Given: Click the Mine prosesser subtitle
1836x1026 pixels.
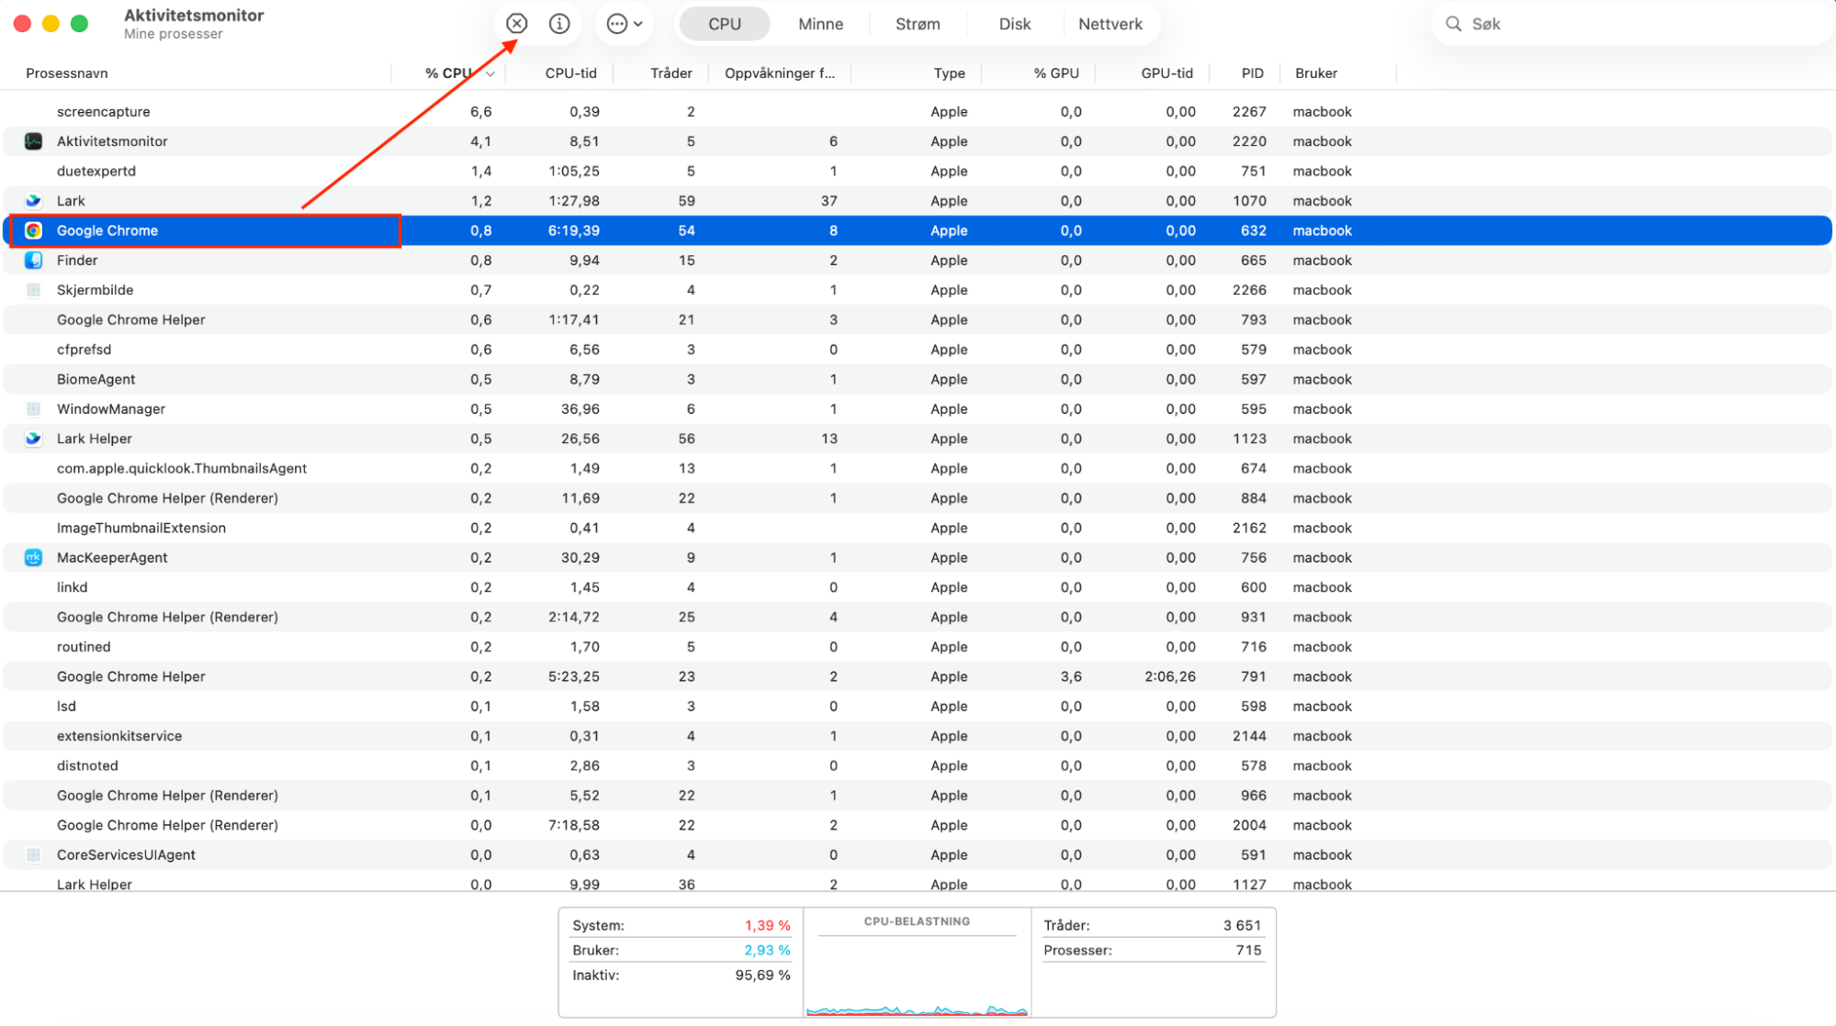Looking at the screenshot, I should click(174, 34).
